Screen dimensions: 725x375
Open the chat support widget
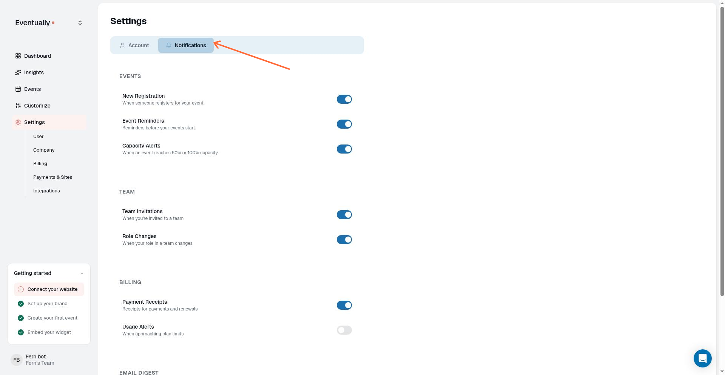pyautogui.click(x=702, y=358)
